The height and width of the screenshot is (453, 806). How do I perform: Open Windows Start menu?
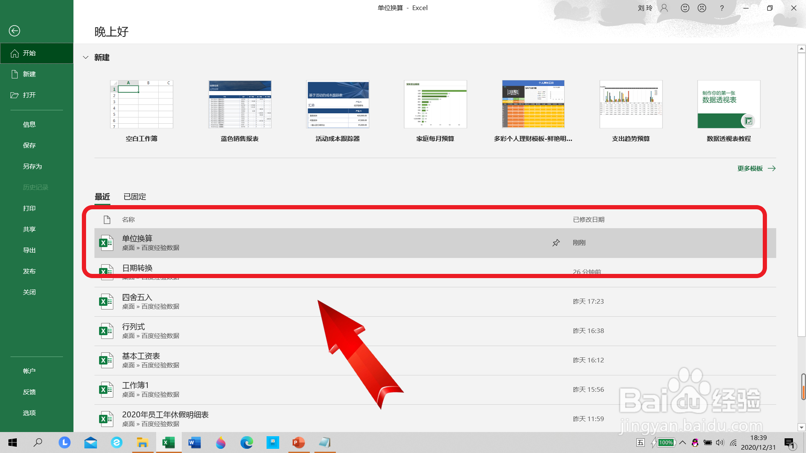pos(13,443)
